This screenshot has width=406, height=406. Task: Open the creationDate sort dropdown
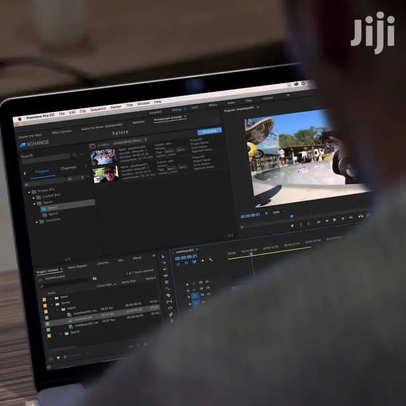129,142
